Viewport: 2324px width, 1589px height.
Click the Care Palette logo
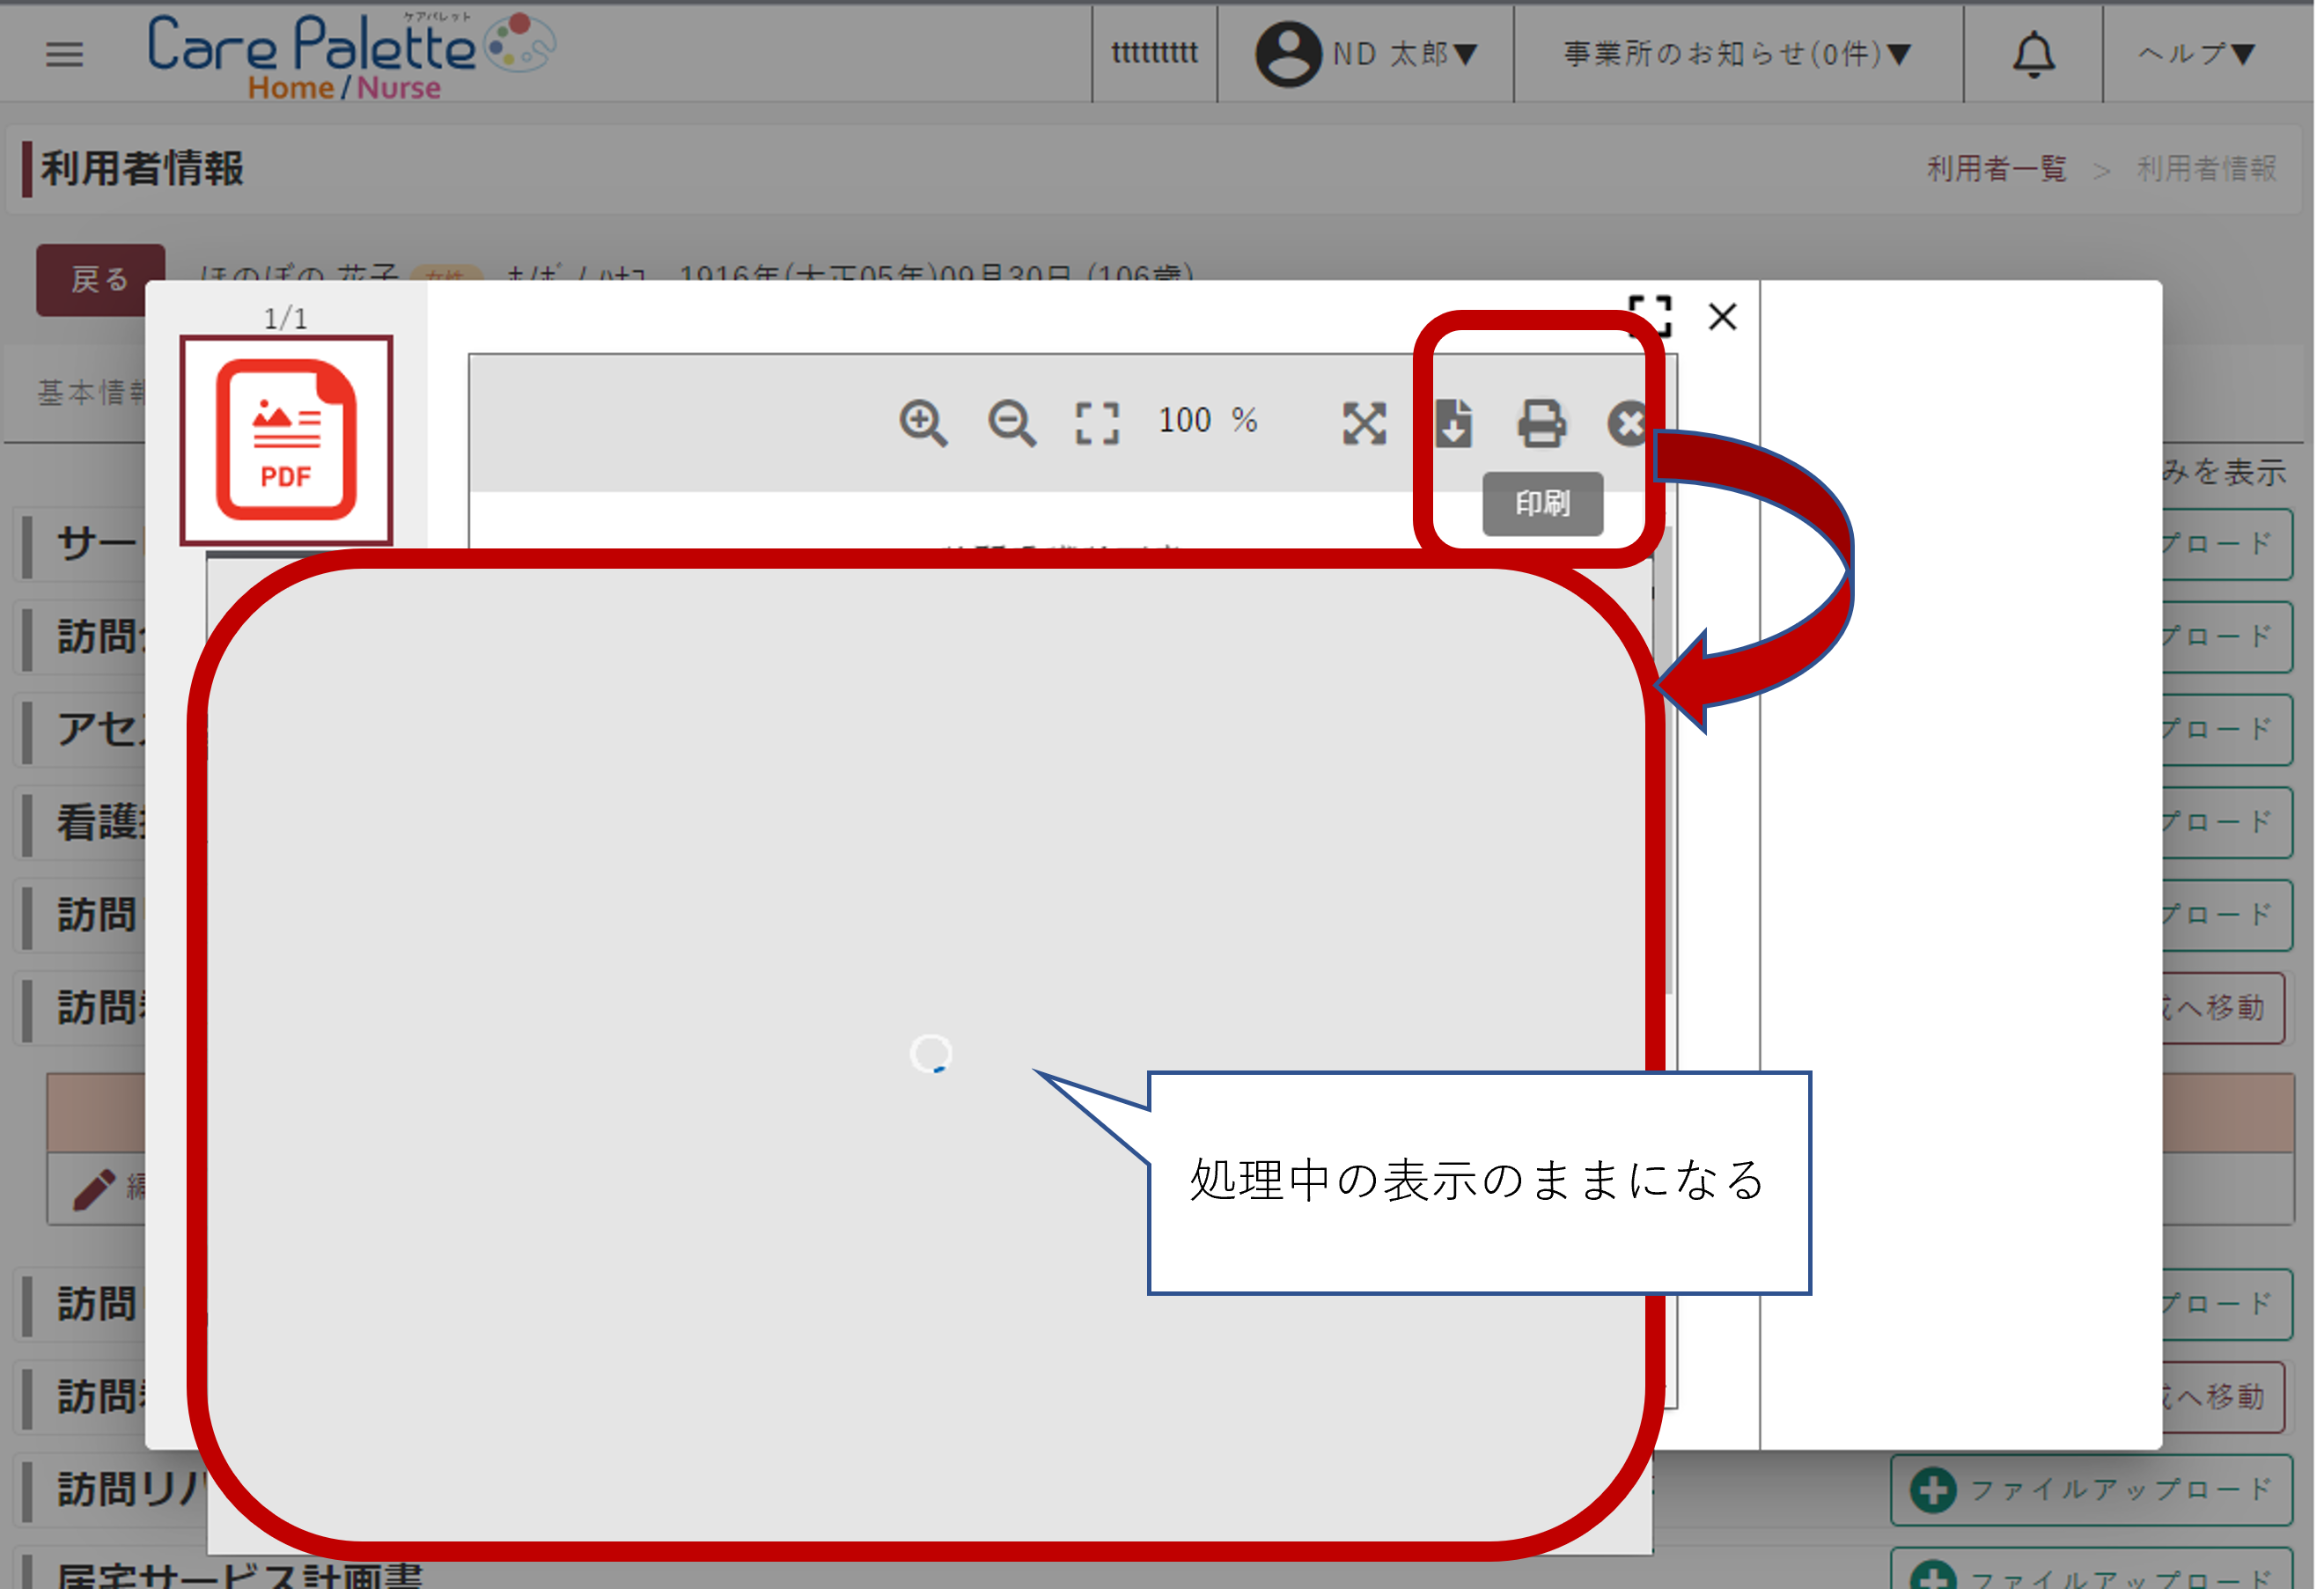350,56
